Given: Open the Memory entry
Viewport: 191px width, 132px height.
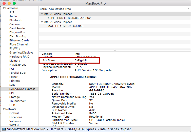Looking at the screenshot, I should click(x=15, y=61).
